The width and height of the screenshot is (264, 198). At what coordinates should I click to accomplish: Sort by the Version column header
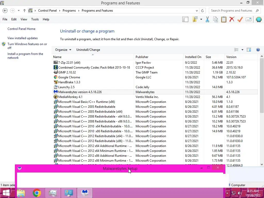coord(241,57)
